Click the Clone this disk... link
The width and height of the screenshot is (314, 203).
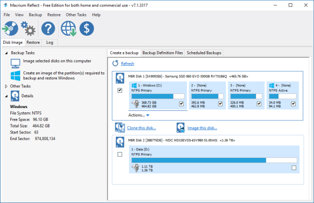pos(142,128)
